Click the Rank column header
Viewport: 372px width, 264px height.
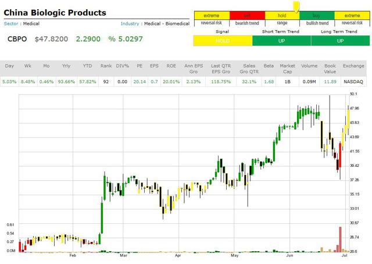pyautogui.click(x=106, y=66)
